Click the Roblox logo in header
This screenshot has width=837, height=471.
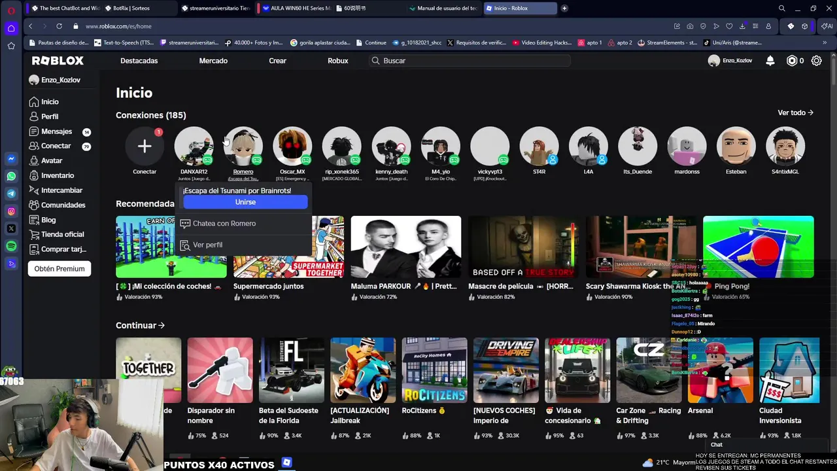pos(58,60)
